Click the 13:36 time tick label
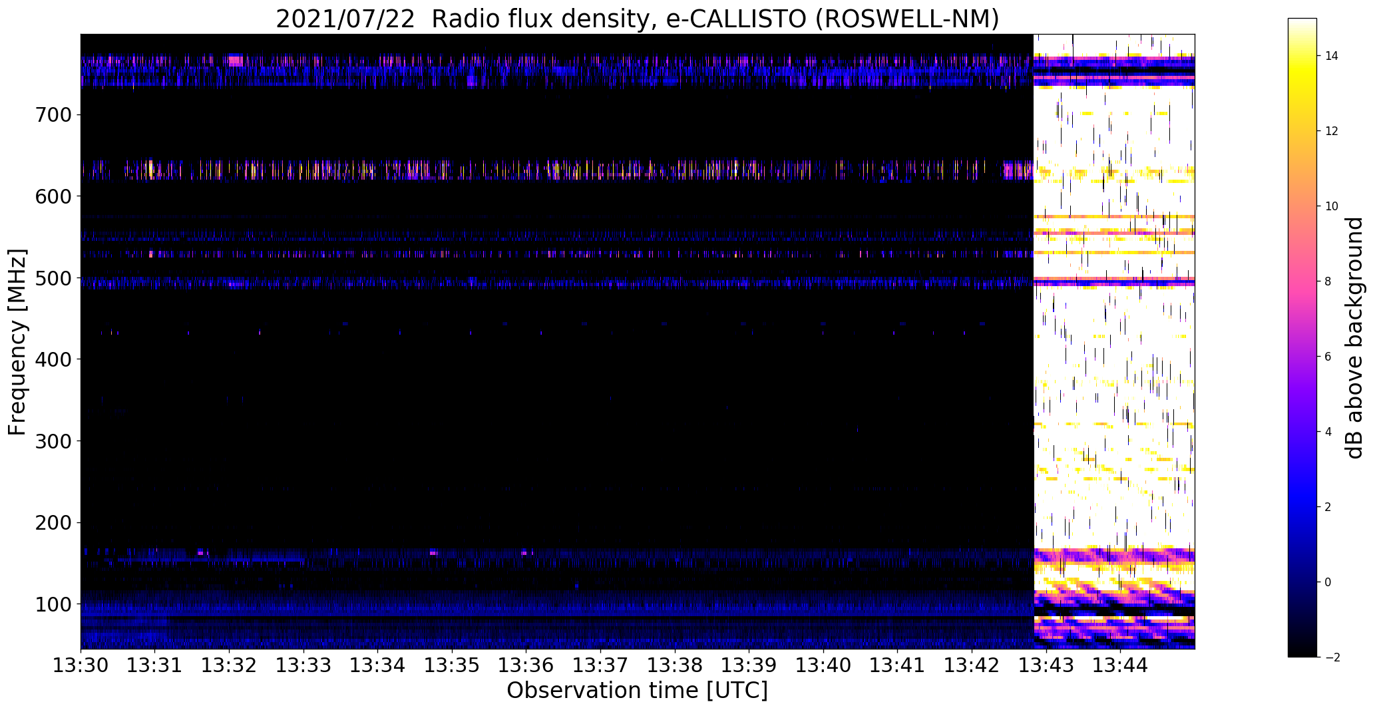 click(x=526, y=665)
